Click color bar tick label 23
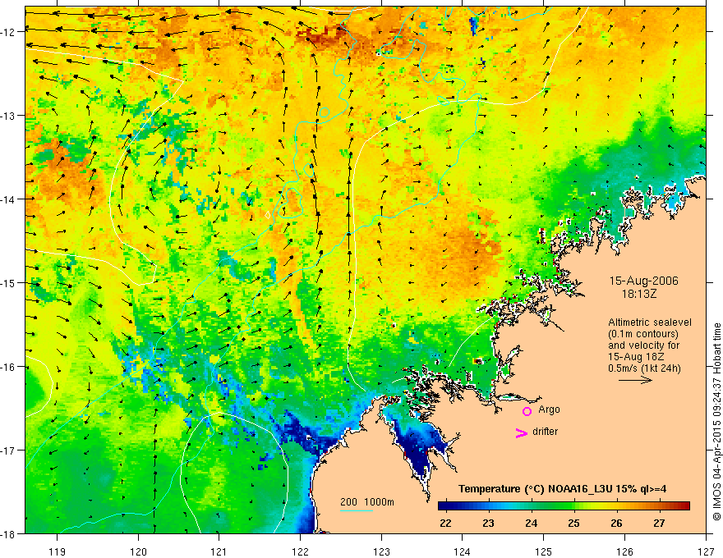 (488, 523)
